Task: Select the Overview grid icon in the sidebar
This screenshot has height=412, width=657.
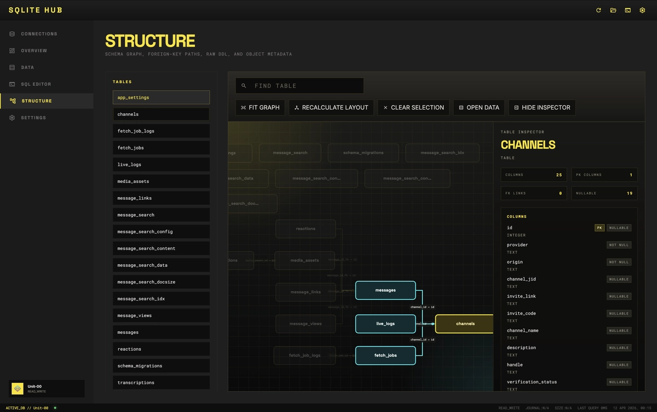Action: tap(12, 51)
